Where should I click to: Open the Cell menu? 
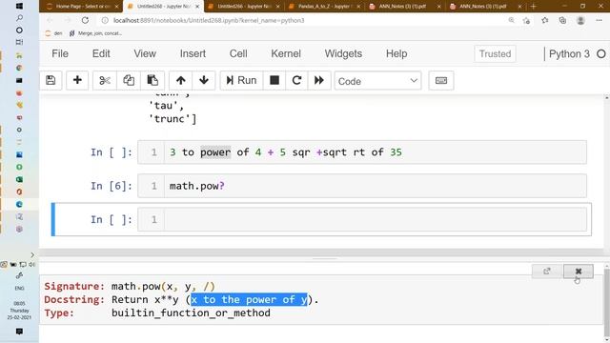coord(238,53)
